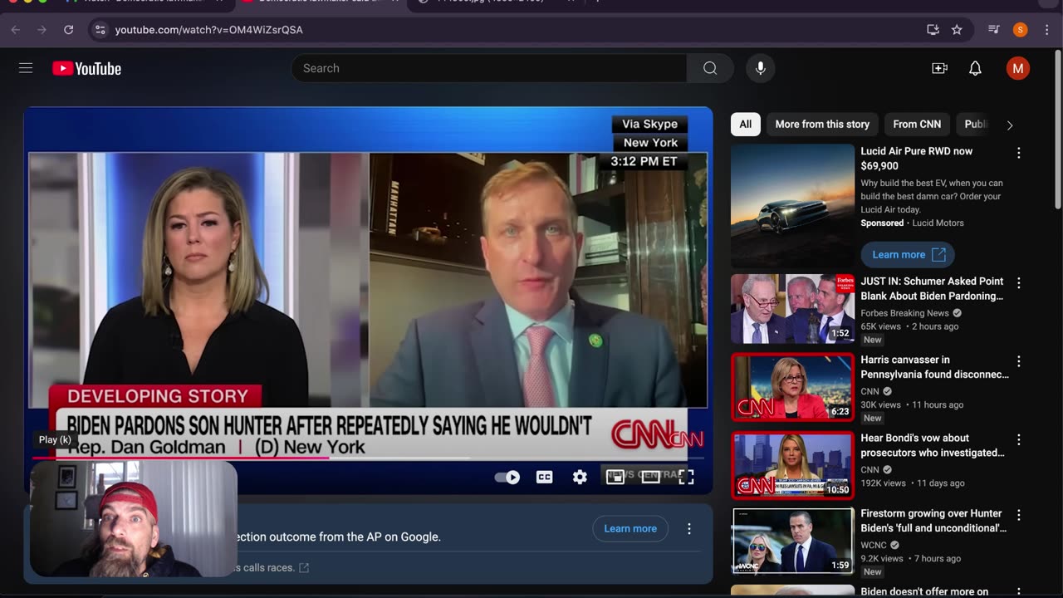Make the video full screen

pyautogui.click(x=686, y=477)
